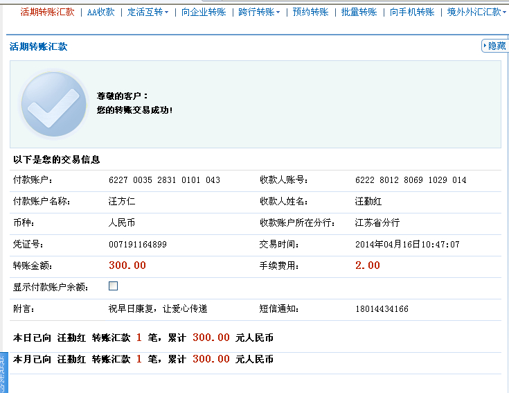Expand the 境外外汇汇款 dropdown menu
Screen dimensions: 509x393
point(476,12)
